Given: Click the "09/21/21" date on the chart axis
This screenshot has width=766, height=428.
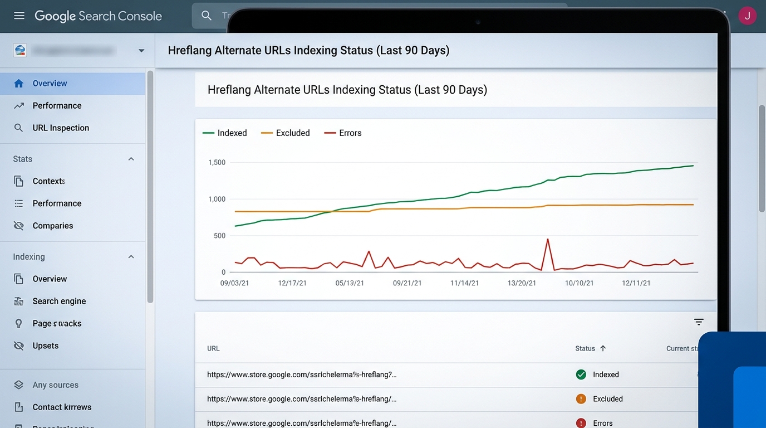Looking at the screenshot, I should pos(407,283).
